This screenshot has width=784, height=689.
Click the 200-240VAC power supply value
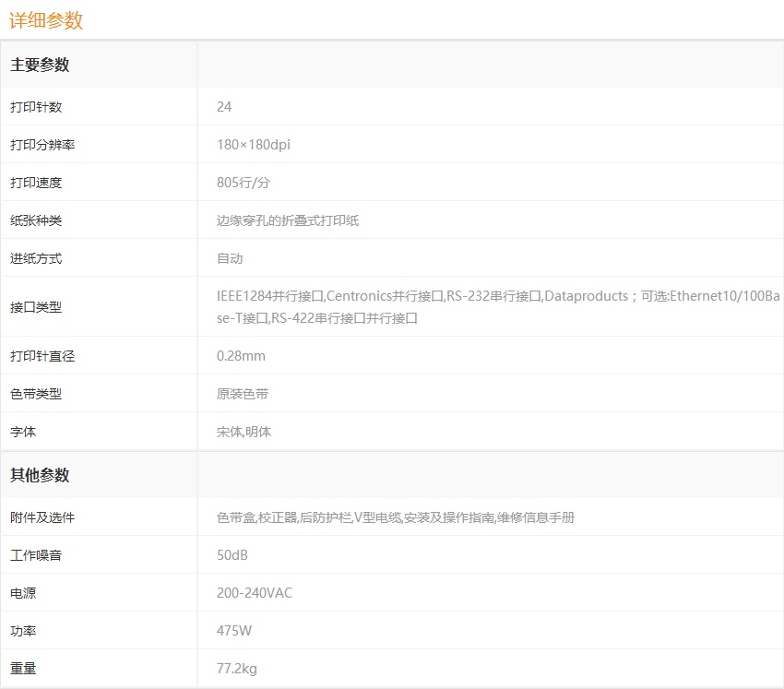[254, 593]
